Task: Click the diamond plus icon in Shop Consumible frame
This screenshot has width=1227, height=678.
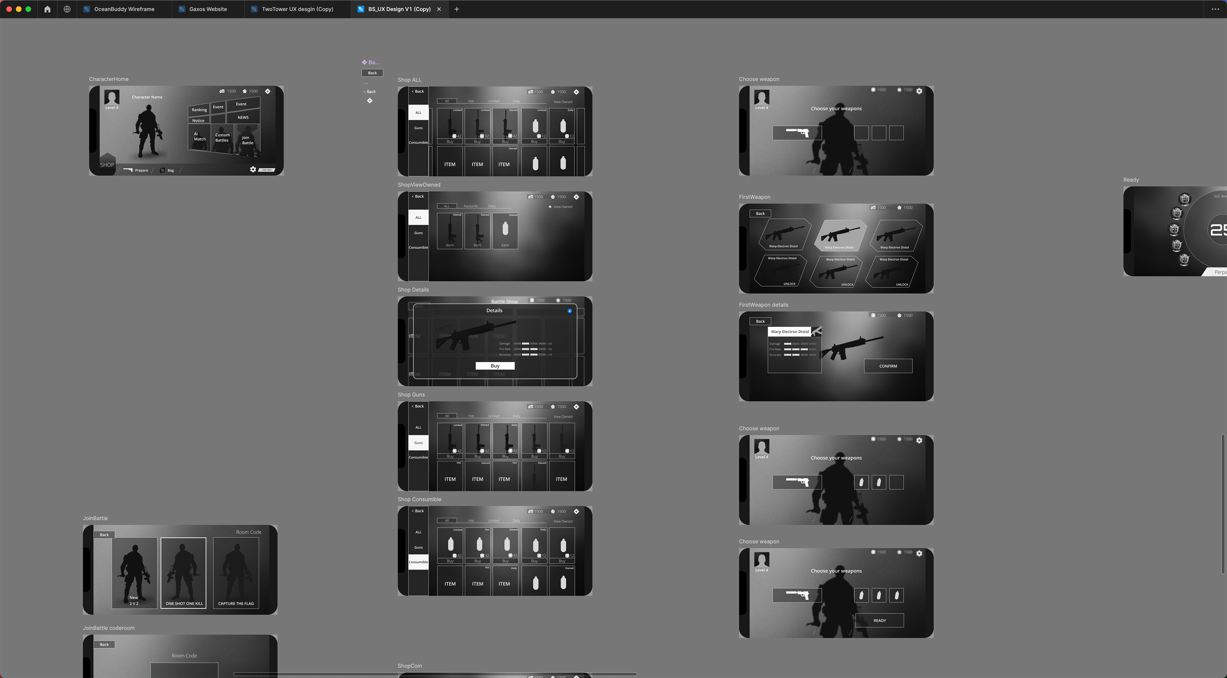Action: pyautogui.click(x=576, y=511)
